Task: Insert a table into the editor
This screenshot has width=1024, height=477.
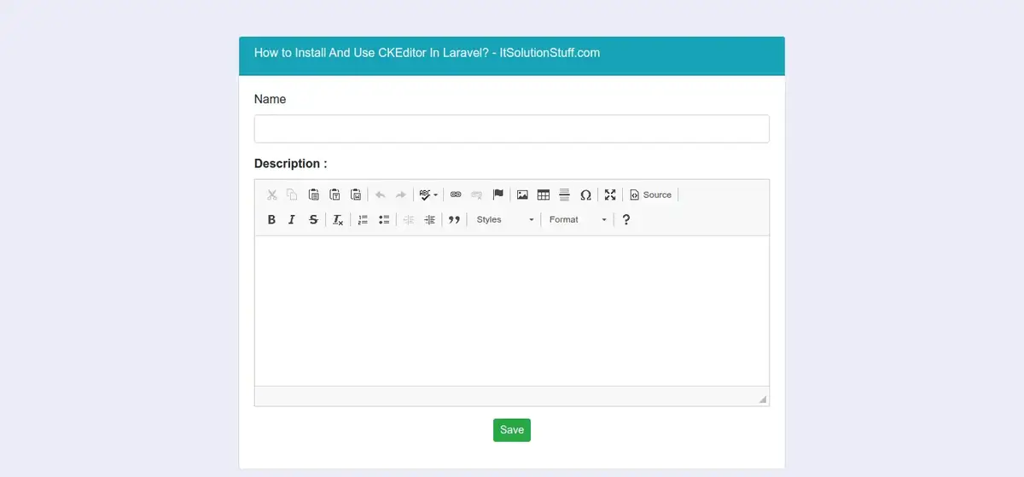Action: point(544,195)
